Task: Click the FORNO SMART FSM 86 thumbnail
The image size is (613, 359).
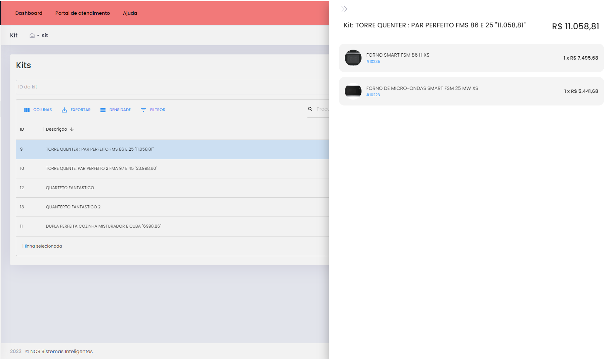Action: coord(353,58)
